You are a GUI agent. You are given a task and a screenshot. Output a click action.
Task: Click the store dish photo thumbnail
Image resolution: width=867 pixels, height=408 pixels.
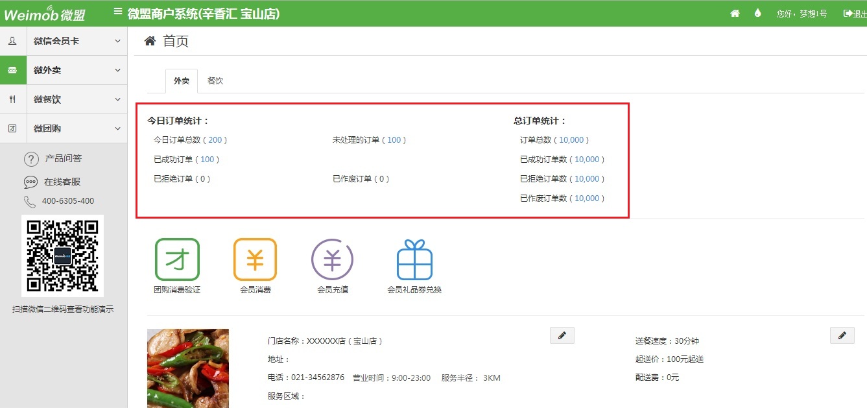tap(188, 368)
